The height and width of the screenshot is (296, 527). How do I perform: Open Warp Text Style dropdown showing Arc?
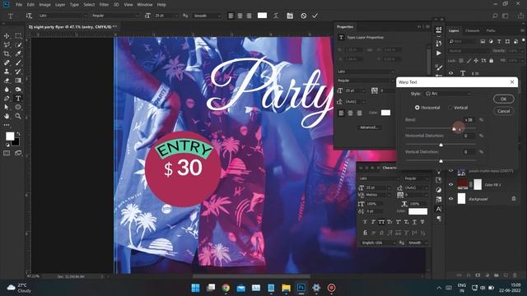coord(448,94)
